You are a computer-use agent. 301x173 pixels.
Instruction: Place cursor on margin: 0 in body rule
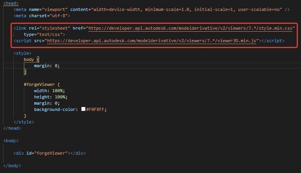click(47, 66)
